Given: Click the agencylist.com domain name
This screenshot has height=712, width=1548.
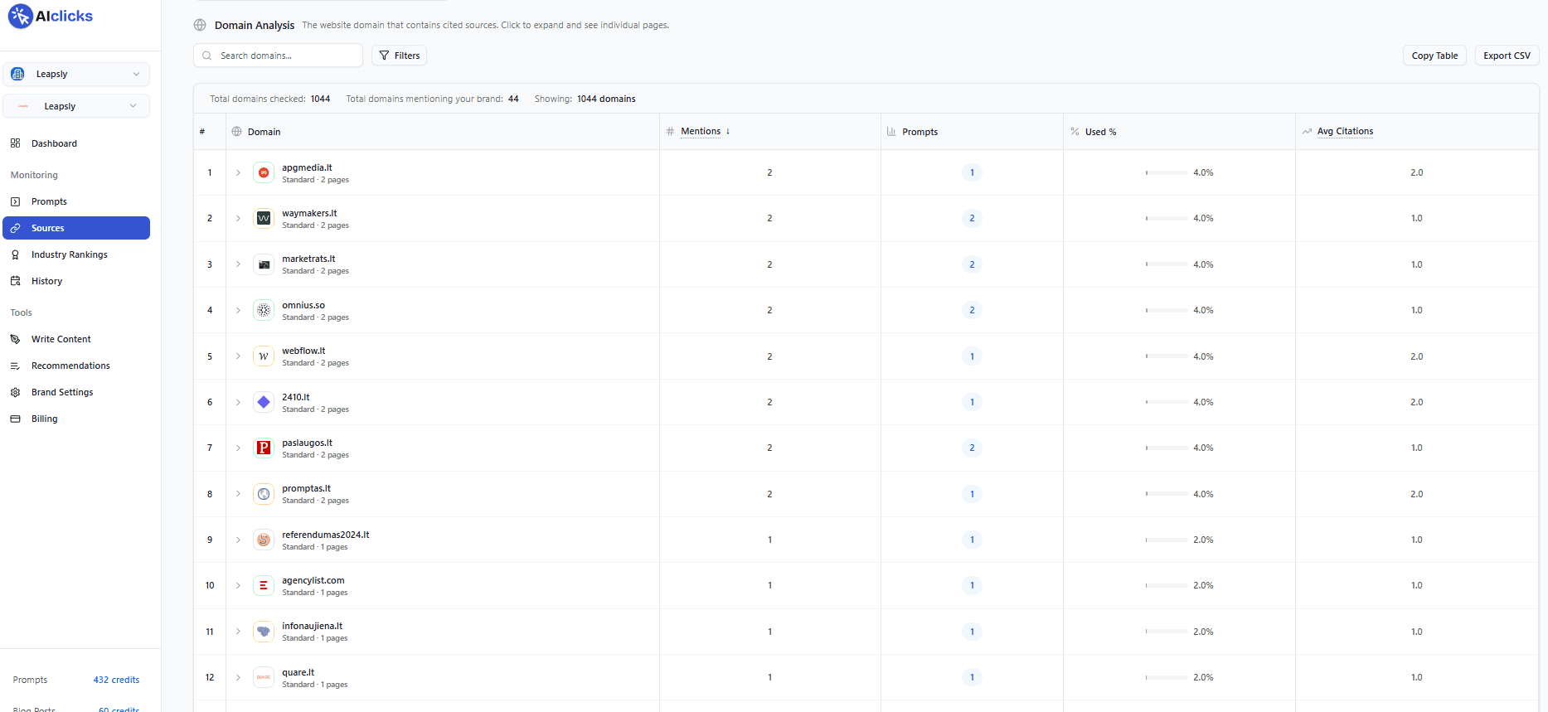Looking at the screenshot, I should (313, 580).
